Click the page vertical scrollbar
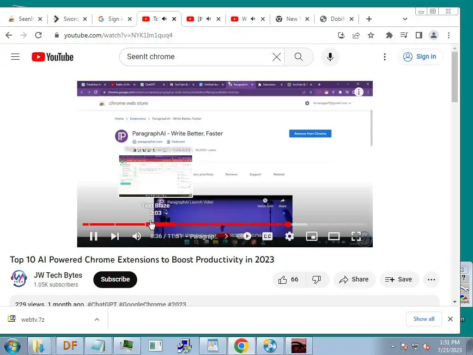Image resolution: width=473 pixels, height=355 pixels. 455,77
